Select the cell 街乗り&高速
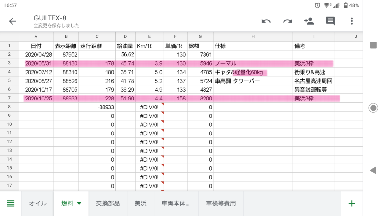 314,72
